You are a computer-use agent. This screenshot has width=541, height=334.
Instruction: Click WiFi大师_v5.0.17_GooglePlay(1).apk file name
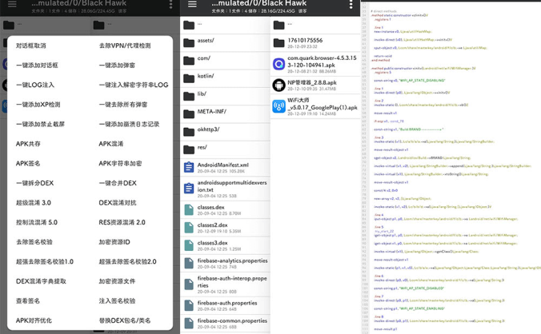(x=323, y=104)
